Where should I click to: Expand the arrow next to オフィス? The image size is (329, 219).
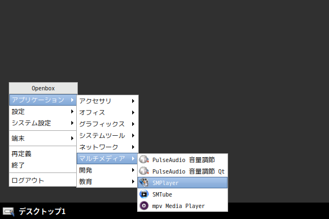click(133, 113)
